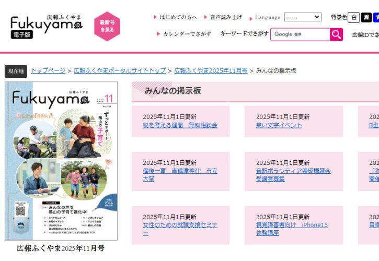Open 音訳ボランティア養成講習会 受講者募集 link
The height and width of the screenshot is (261, 379).
pos(293,175)
